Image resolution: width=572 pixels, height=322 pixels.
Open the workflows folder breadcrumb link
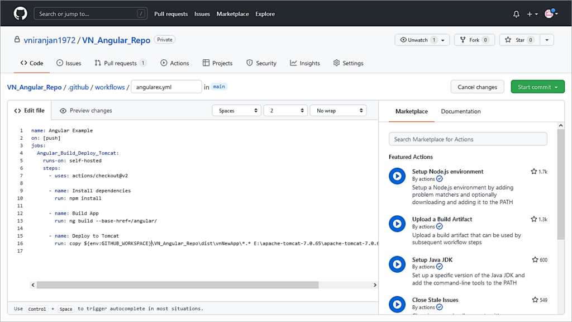(109, 87)
